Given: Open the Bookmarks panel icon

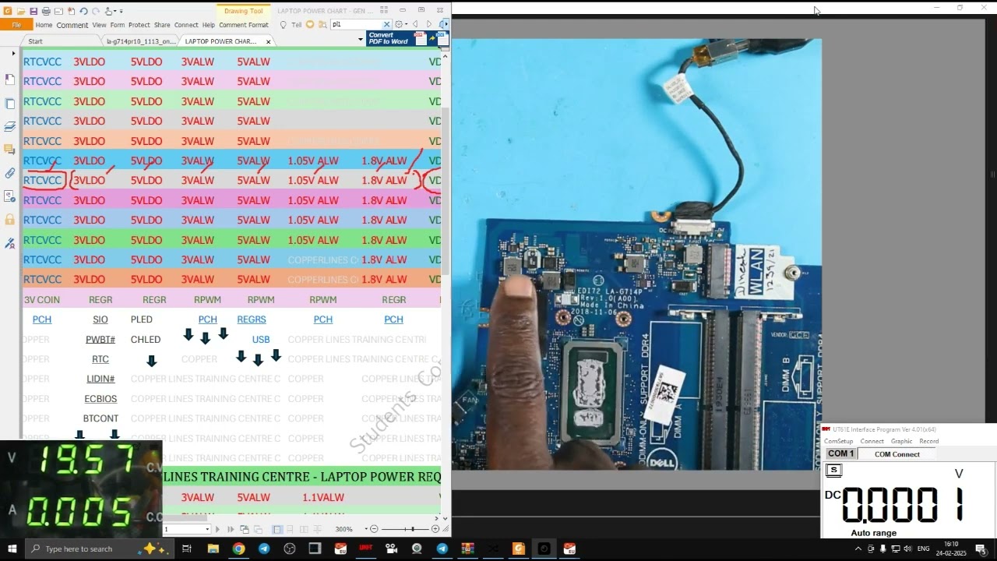Looking at the screenshot, I should click(x=10, y=79).
